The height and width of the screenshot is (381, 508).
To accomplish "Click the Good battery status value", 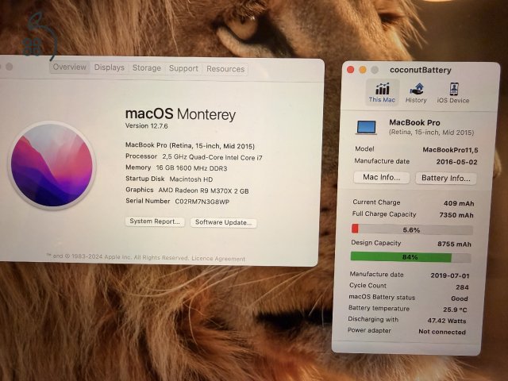I will [x=459, y=298].
